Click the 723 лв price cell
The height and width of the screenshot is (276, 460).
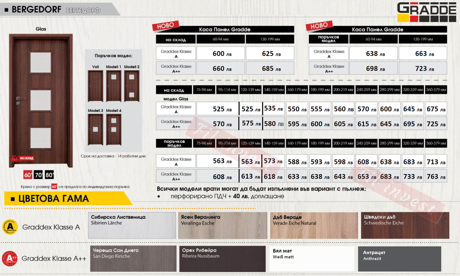[423, 68]
